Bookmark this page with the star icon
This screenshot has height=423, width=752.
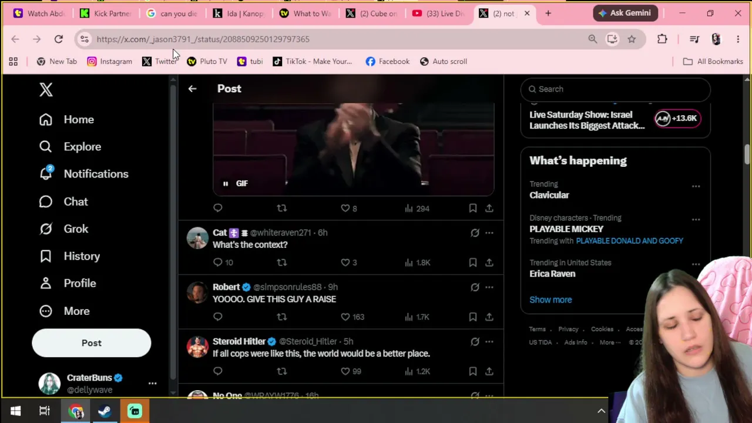(x=632, y=39)
